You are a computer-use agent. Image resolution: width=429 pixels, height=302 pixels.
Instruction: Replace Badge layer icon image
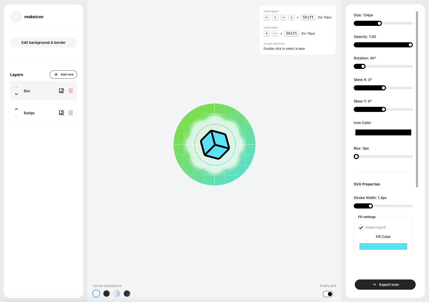61,113
